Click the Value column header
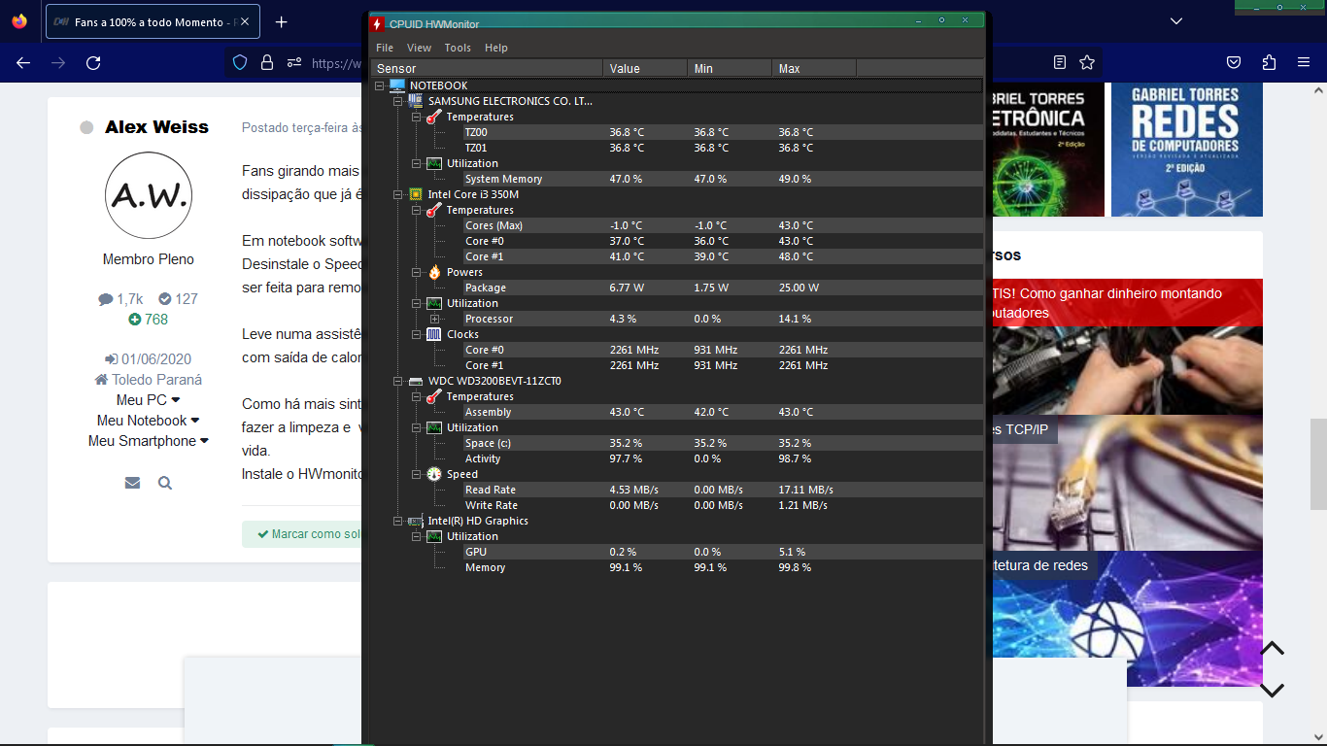1327x746 pixels. 645,68
